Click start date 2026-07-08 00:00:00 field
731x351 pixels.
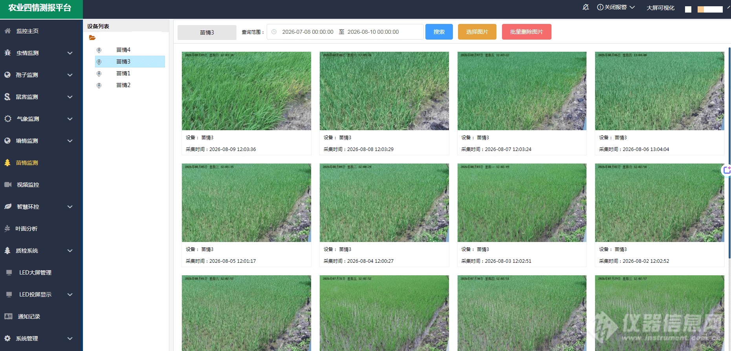pyautogui.click(x=308, y=32)
